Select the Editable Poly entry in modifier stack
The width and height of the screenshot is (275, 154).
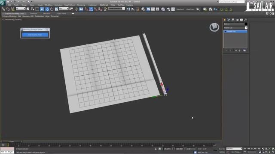coord(235,31)
